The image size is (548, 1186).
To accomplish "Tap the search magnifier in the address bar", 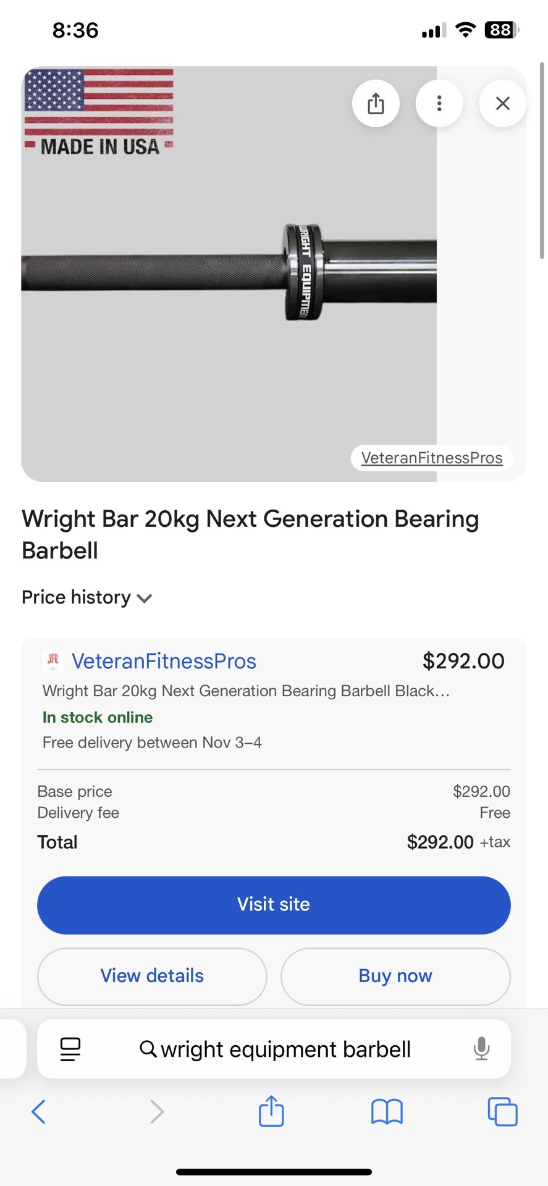I will pos(148,1049).
